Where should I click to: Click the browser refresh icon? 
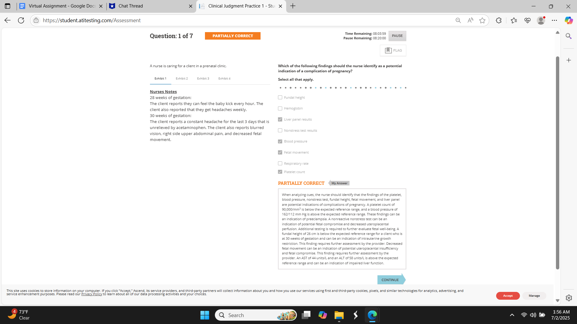coord(21,20)
